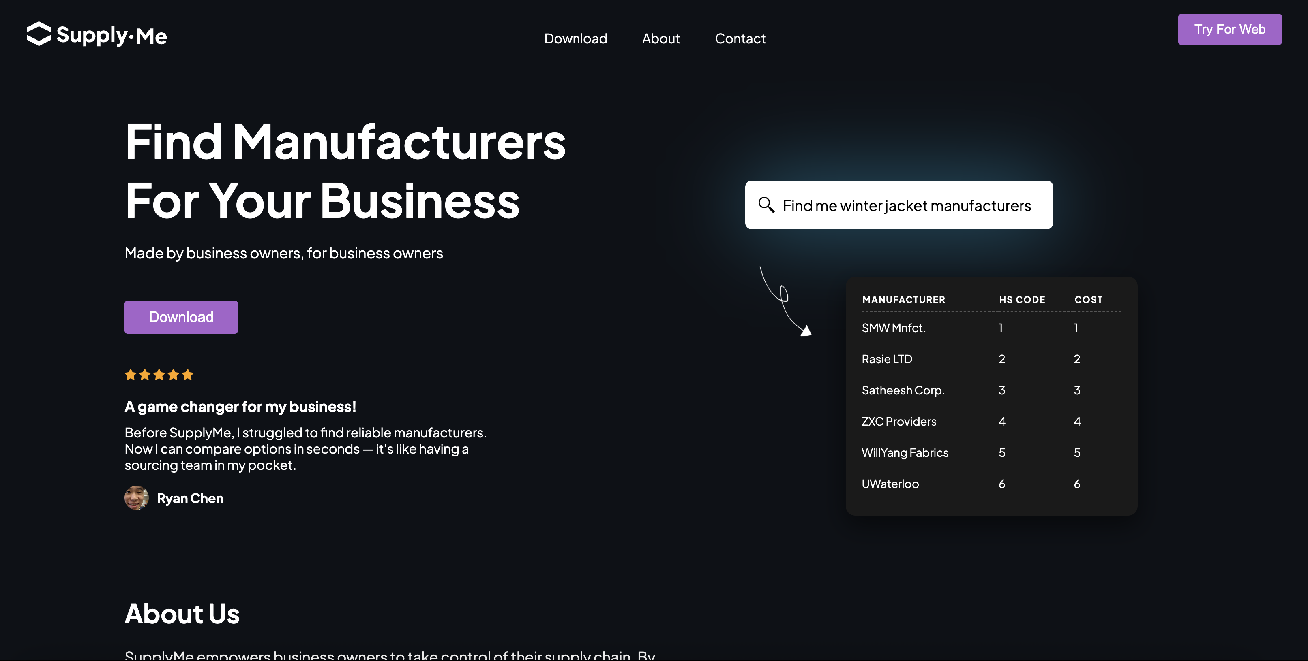
Task: Go to the About nav link
Action: click(660, 38)
